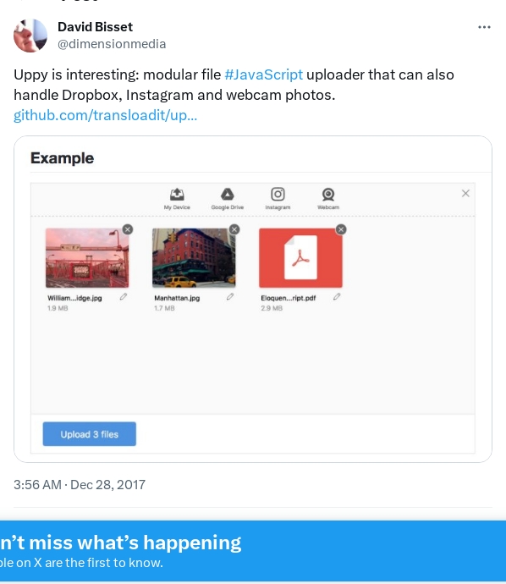Select the Webcam source icon

coord(328,194)
